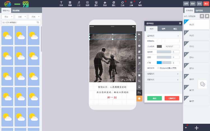Click the music note icon in side strip
210x131 pixels.
tap(139, 63)
